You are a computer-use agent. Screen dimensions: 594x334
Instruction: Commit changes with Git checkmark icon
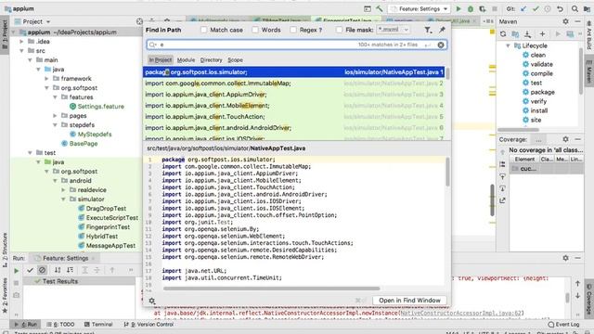pyautogui.click(x=536, y=8)
